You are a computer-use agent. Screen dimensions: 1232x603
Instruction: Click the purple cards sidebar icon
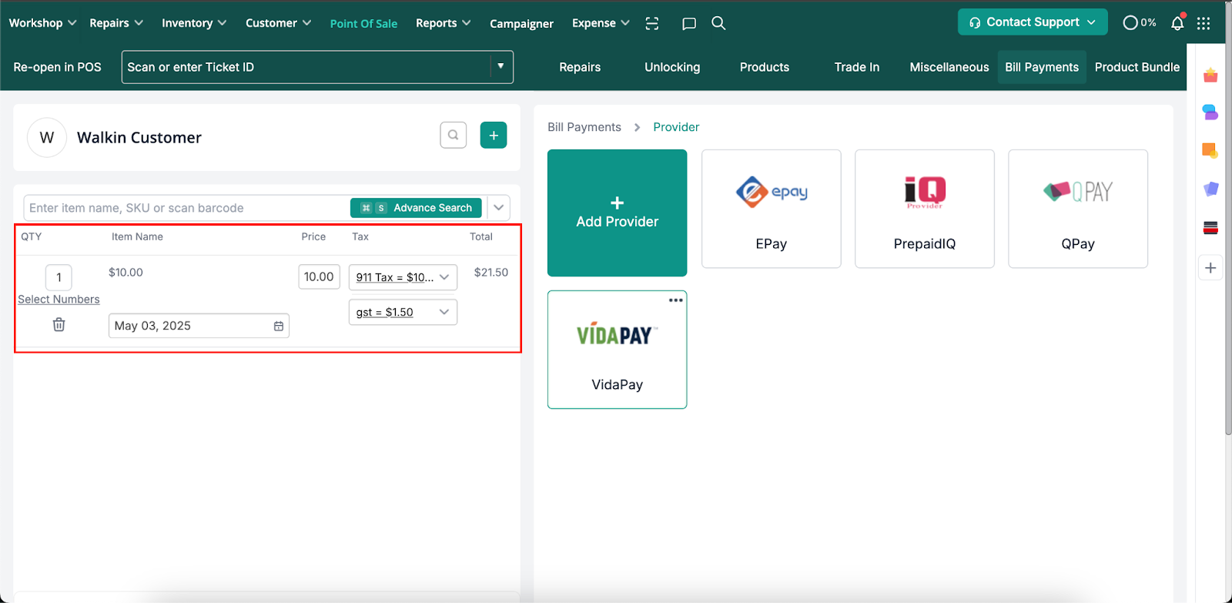1210,189
